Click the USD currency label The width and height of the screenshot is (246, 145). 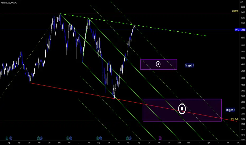tap(242, 2)
